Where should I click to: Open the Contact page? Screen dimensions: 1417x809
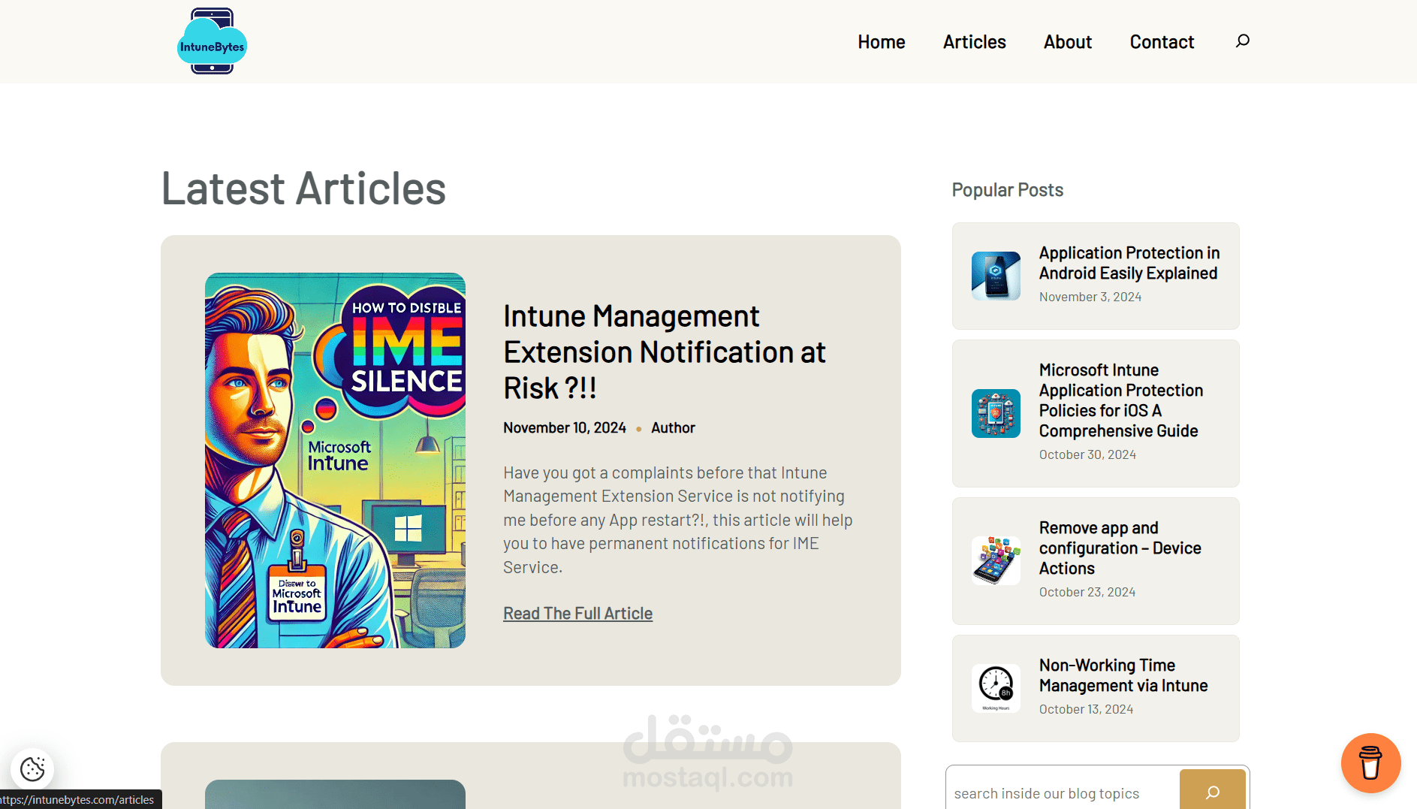1162,42
